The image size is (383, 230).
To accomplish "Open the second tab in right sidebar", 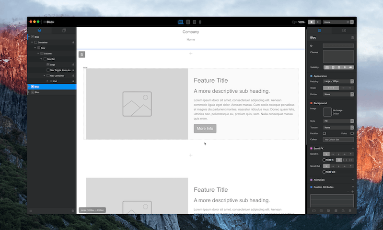I will click(344, 30).
